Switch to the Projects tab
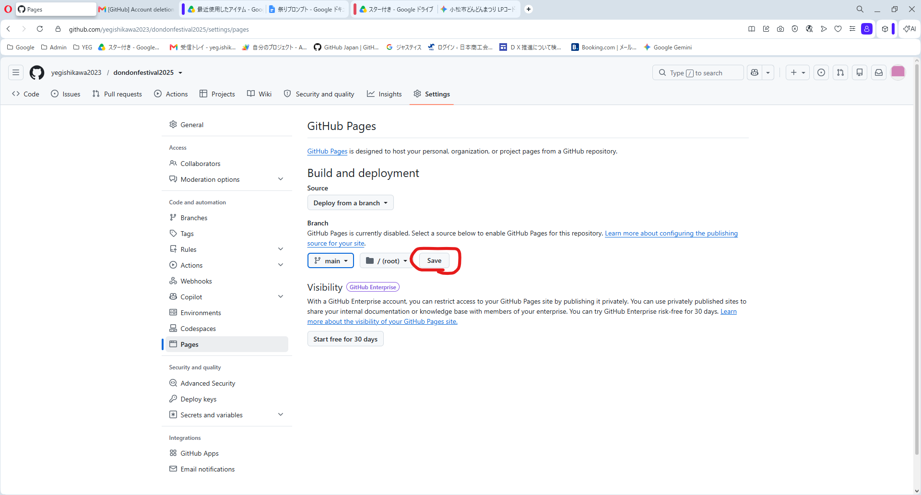Image resolution: width=921 pixels, height=495 pixels. (x=217, y=94)
